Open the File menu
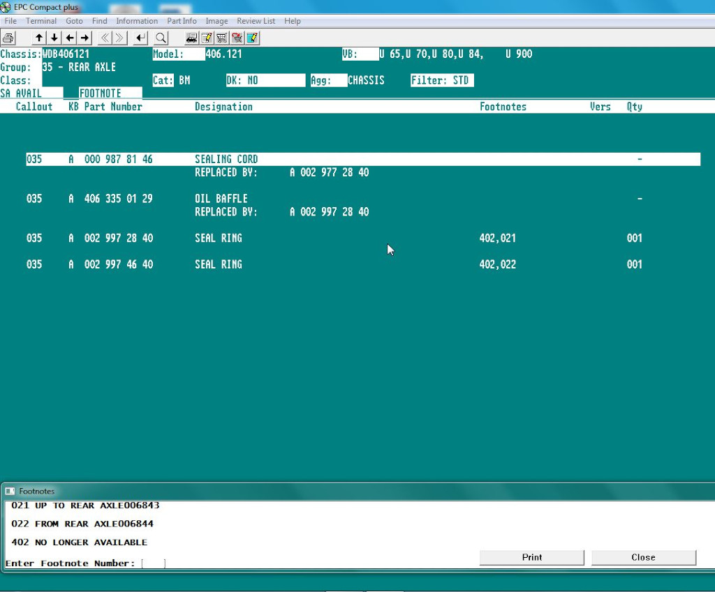The width and height of the screenshot is (715, 592). (x=10, y=21)
